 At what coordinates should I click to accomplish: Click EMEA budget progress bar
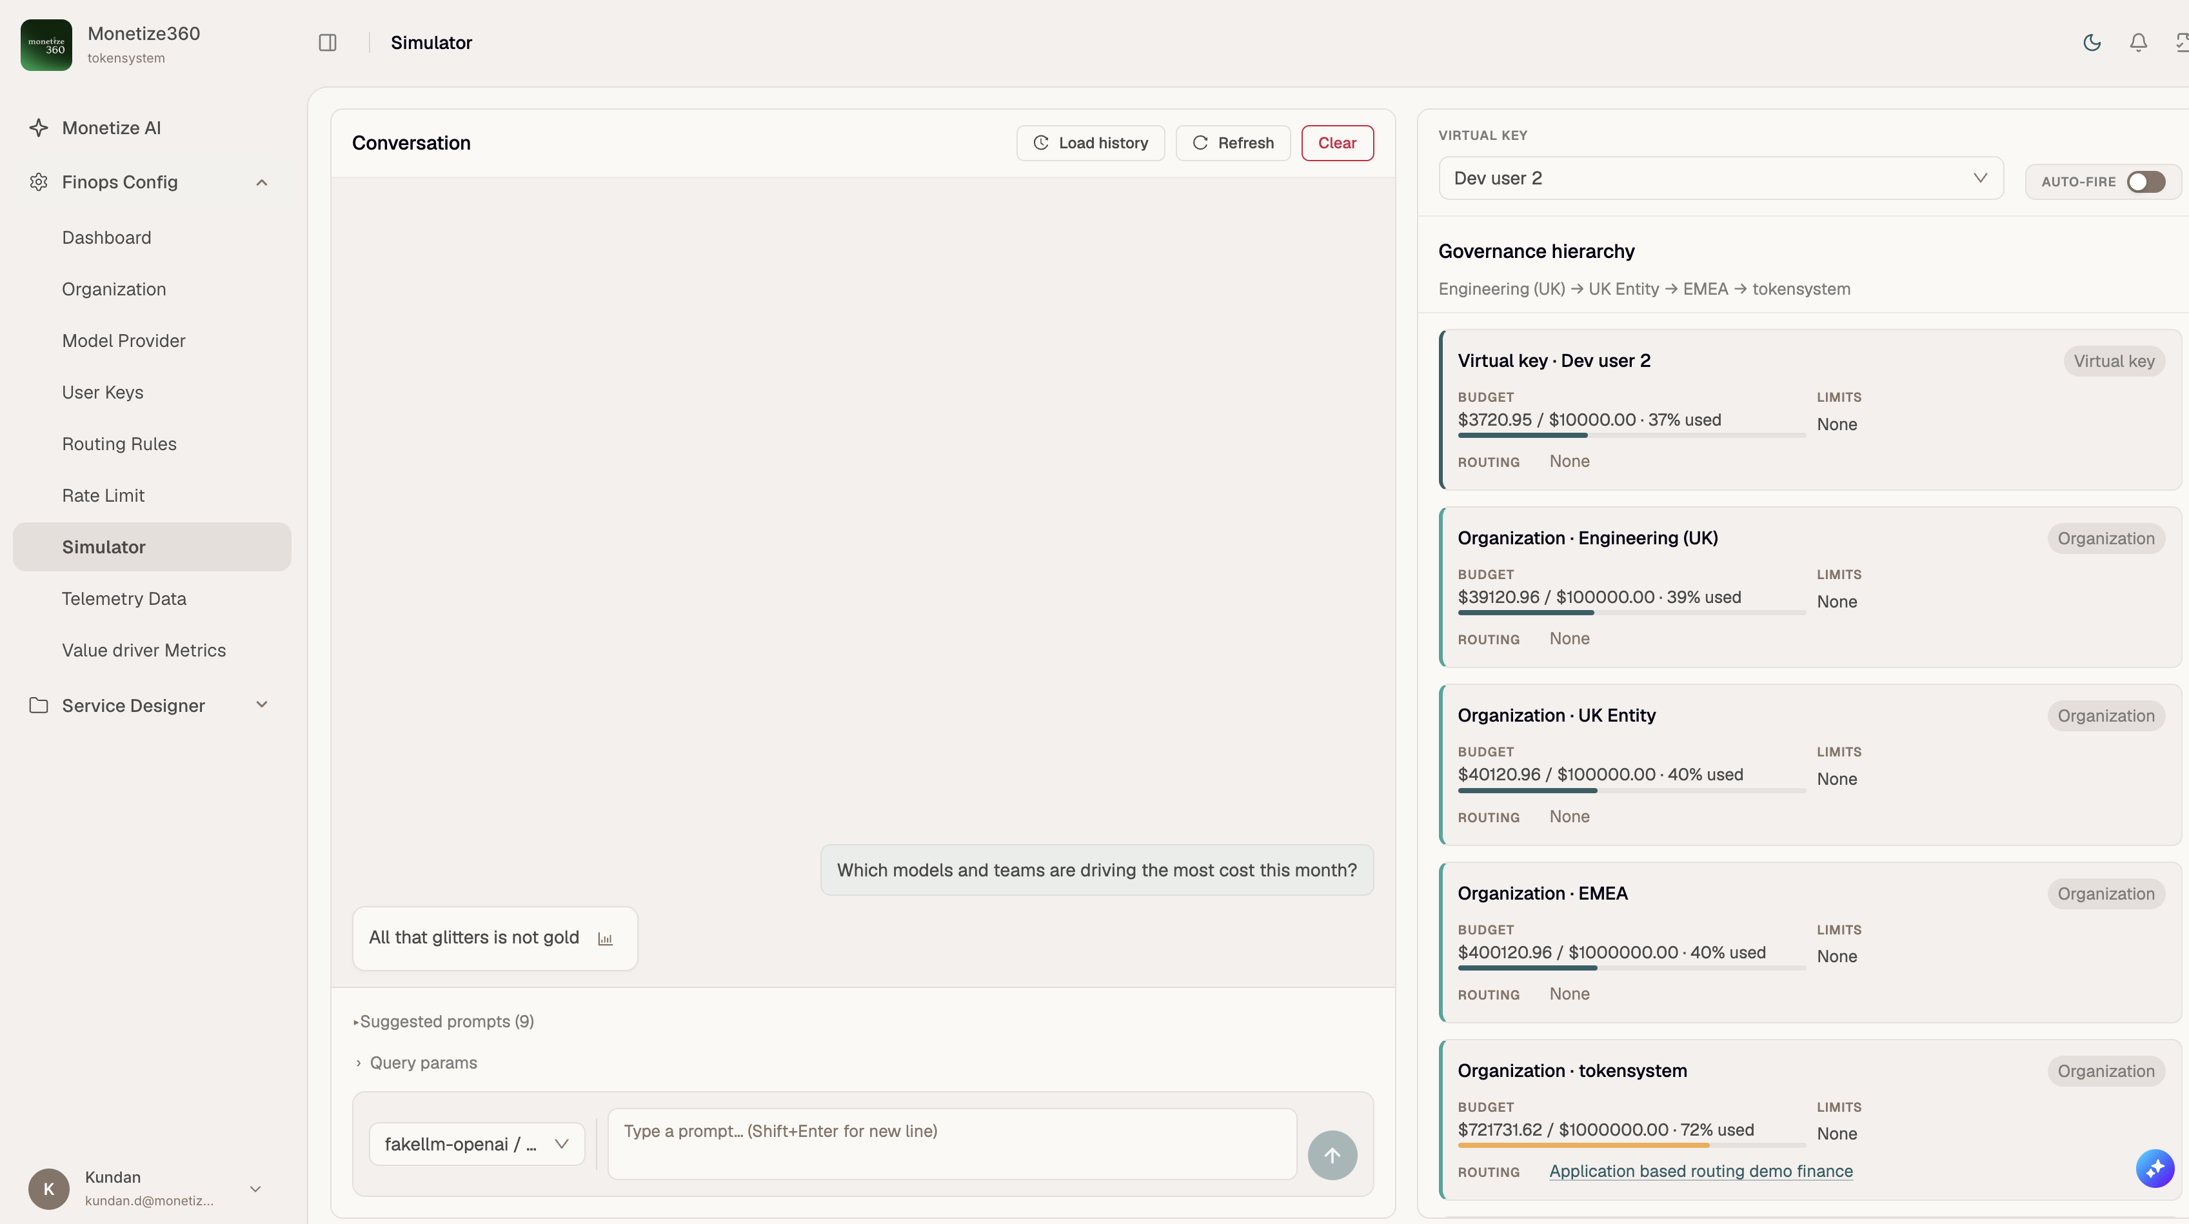click(1632, 969)
